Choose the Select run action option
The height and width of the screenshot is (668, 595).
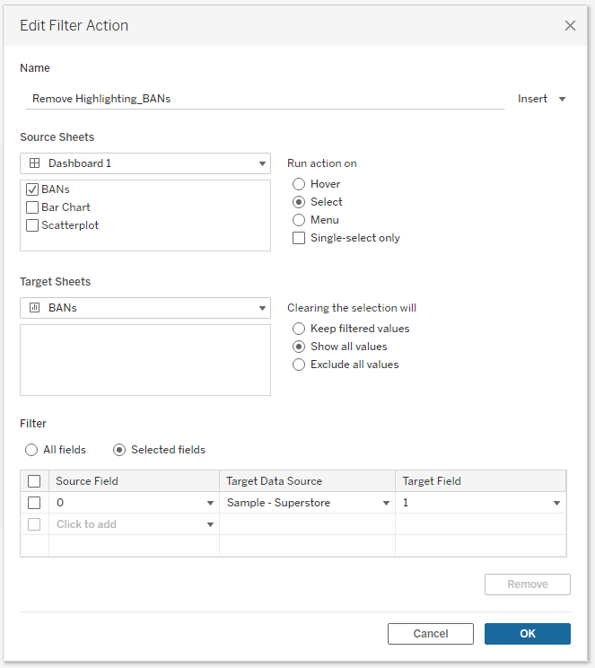click(x=299, y=202)
